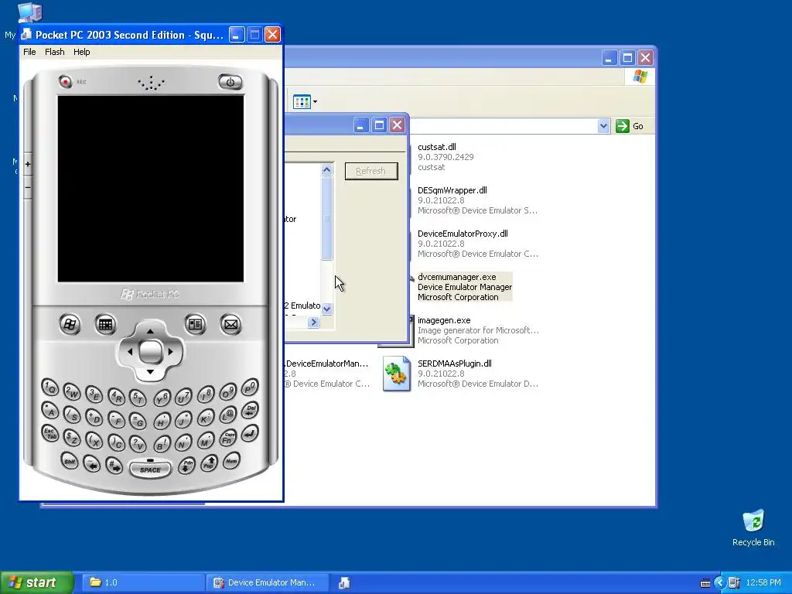Screen dimensions: 792x594
Task: Click the Go button in Explorer
Action: pos(630,126)
